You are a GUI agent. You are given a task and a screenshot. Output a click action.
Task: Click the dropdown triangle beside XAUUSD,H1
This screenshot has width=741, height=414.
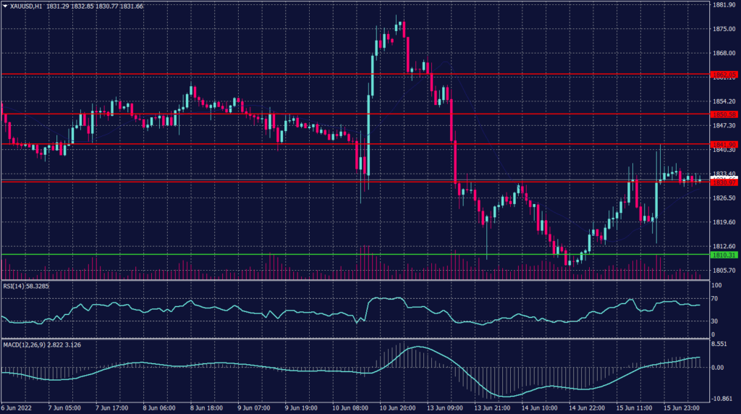5,6
